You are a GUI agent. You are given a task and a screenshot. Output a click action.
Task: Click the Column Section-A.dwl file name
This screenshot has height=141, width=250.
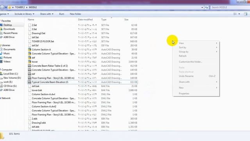(43, 94)
